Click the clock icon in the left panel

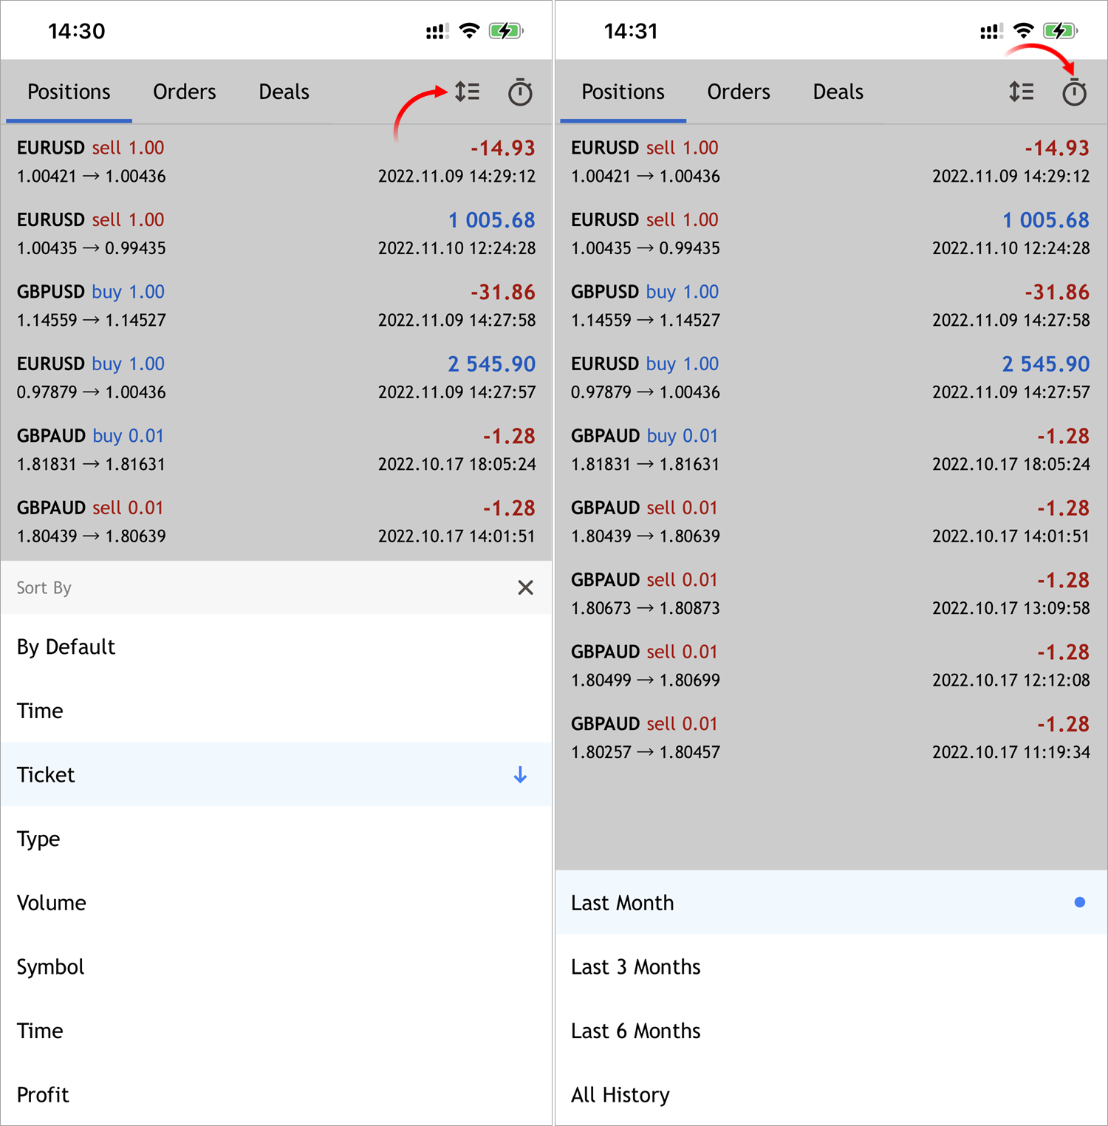tap(520, 92)
